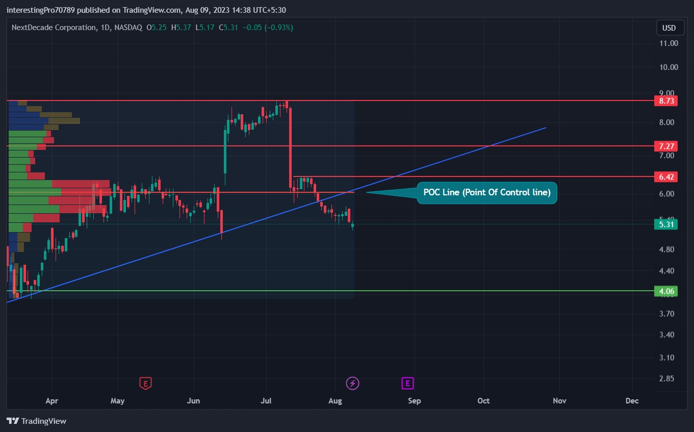This screenshot has height=432, width=694.
Task: Select the 7.27 red price label
Action: point(667,146)
